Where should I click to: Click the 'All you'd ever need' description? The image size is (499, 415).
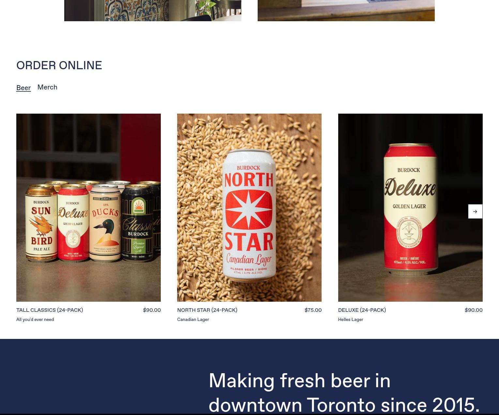coord(35,320)
